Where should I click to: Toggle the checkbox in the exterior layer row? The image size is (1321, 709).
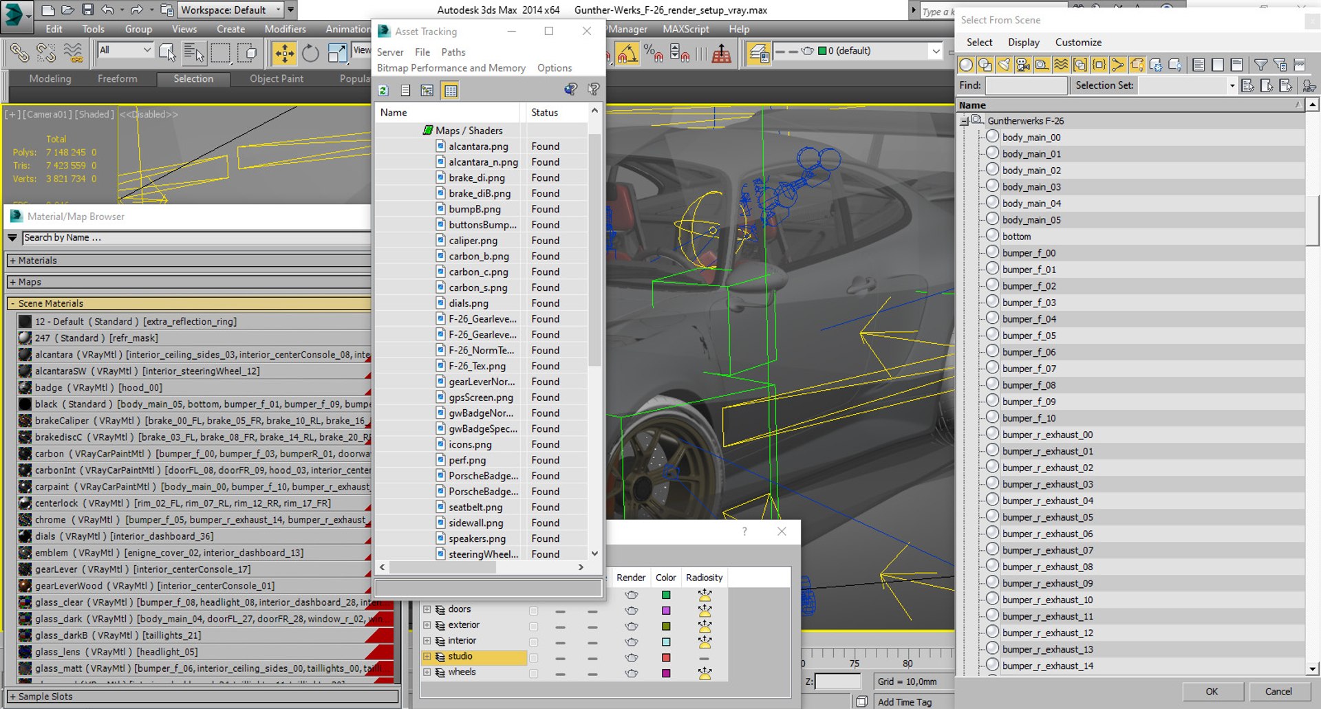pos(533,626)
